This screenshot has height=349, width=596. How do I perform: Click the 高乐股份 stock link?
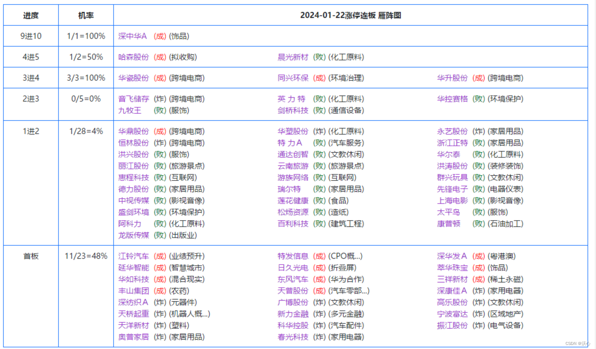452,302
